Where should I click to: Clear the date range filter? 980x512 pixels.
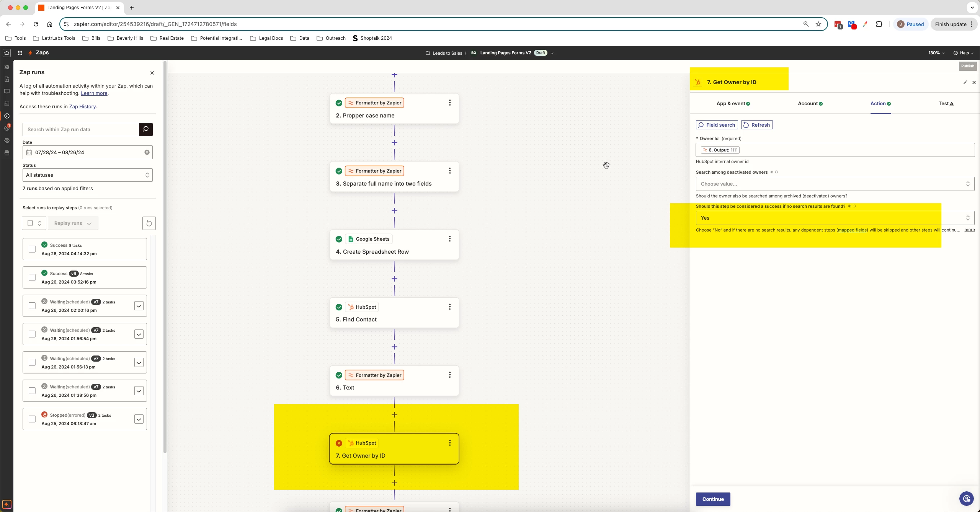[147, 152]
